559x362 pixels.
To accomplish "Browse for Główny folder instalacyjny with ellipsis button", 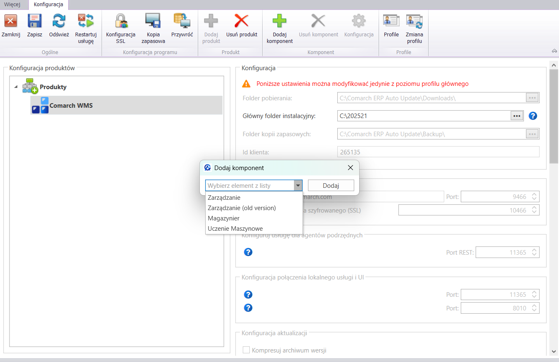I will (x=517, y=116).
